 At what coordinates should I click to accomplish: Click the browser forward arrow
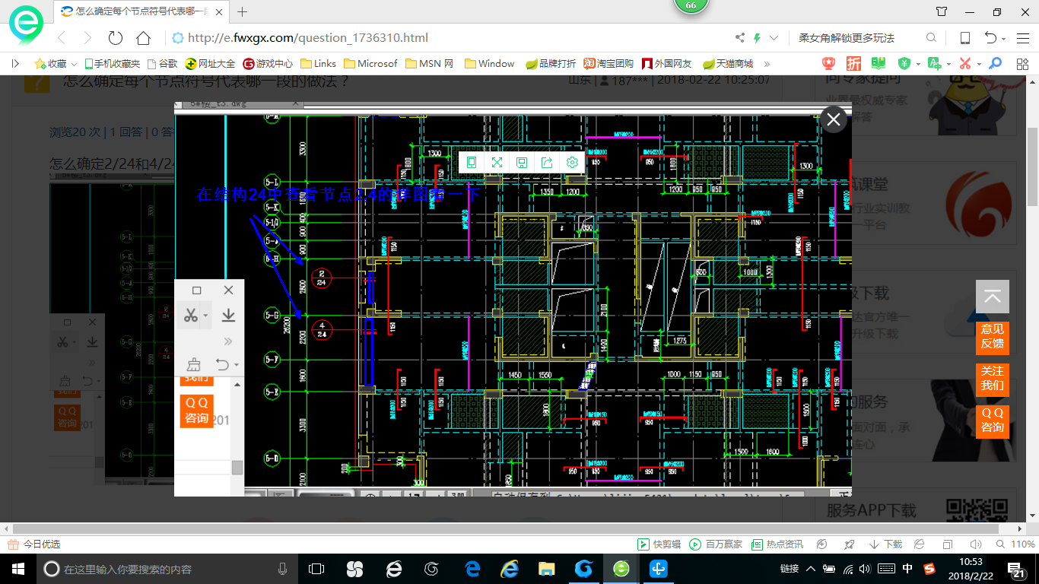[x=87, y=38]
